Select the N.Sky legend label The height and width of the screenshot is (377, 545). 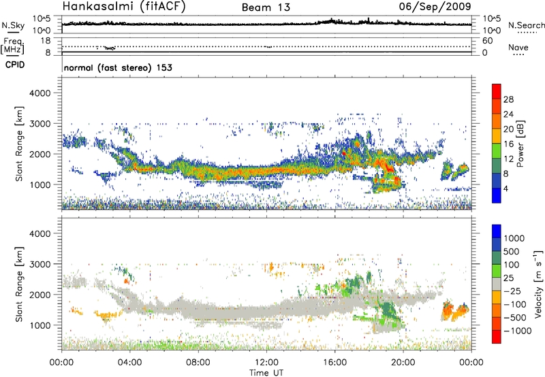point(13,25)
